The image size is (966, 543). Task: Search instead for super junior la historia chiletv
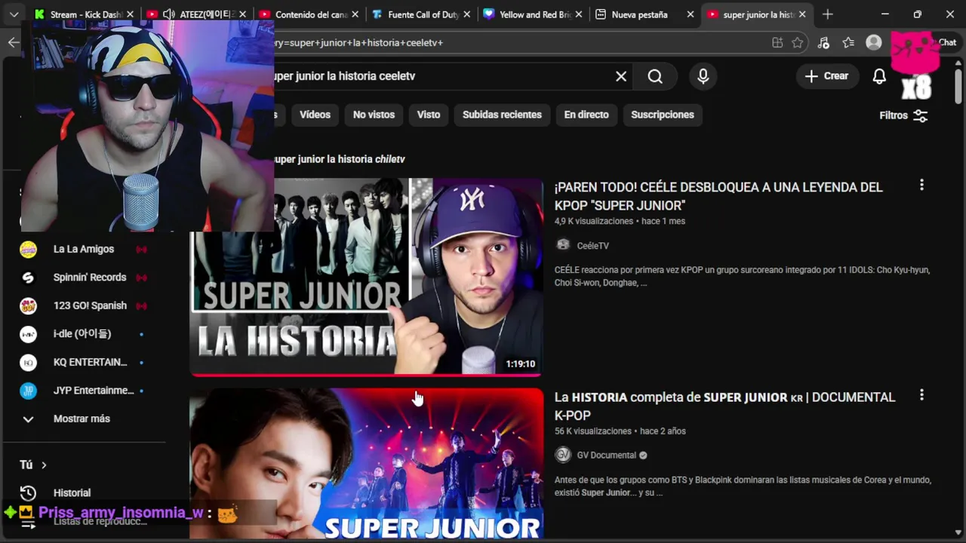340,159
